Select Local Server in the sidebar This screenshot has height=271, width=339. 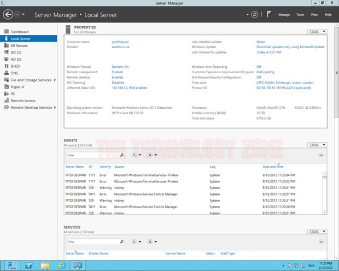tap(28, 39)
